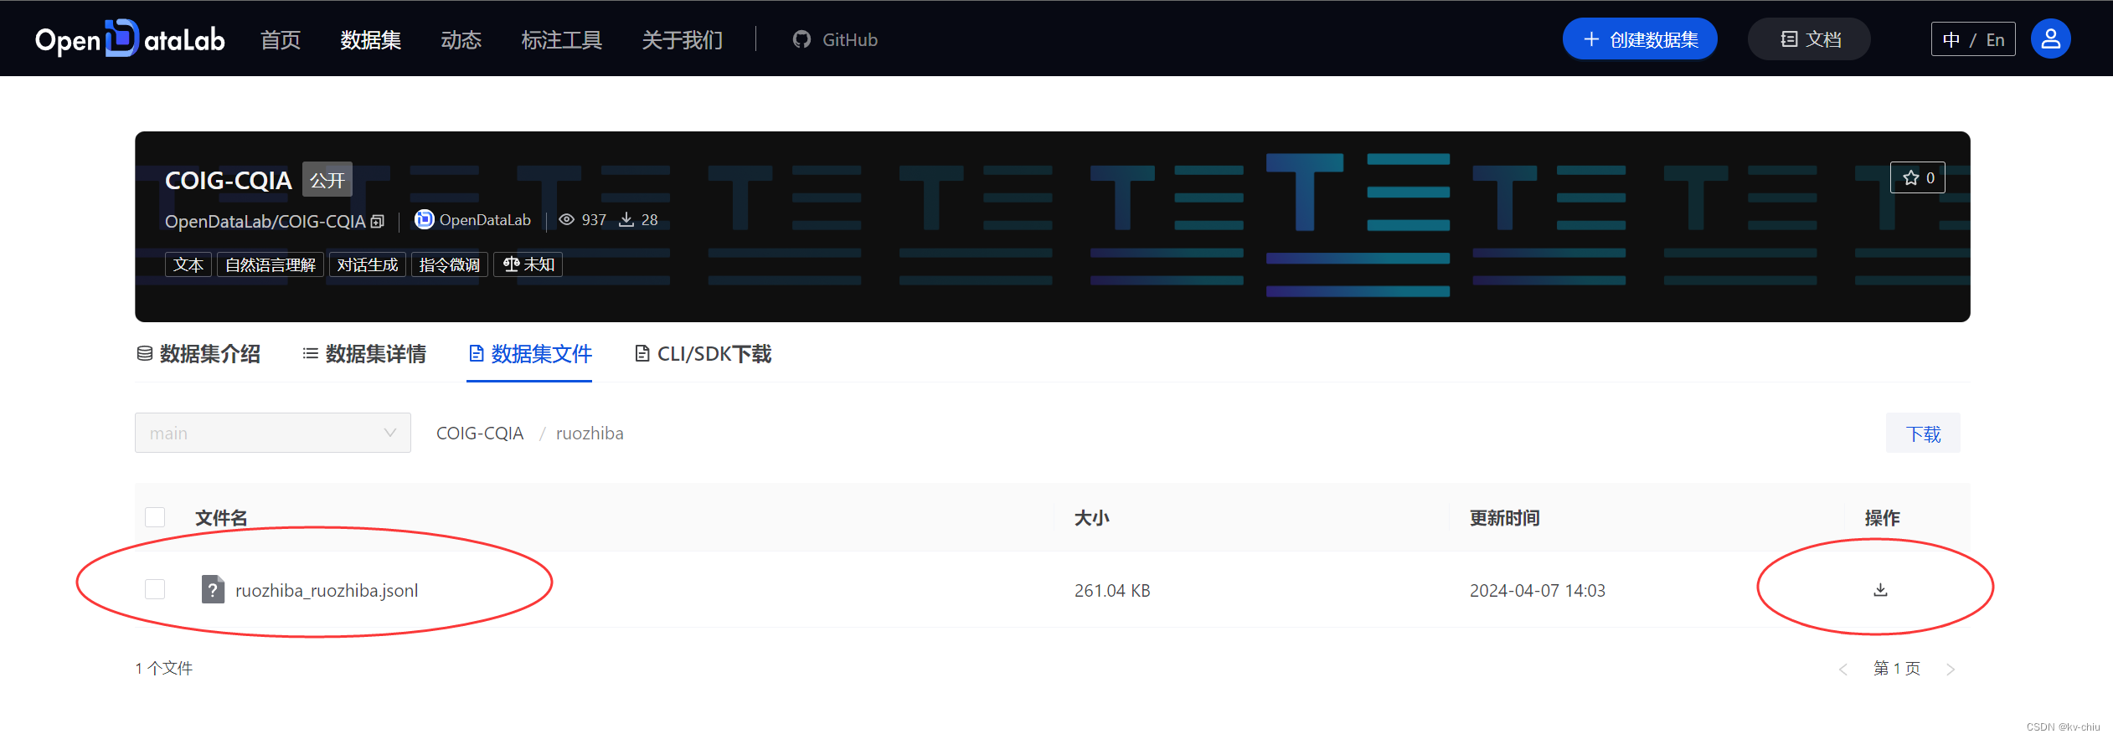The height and width of the screenshot is (739, 2113).
Task: Click ruozhiba in the breadcrumb
Action: pos(590,434)
